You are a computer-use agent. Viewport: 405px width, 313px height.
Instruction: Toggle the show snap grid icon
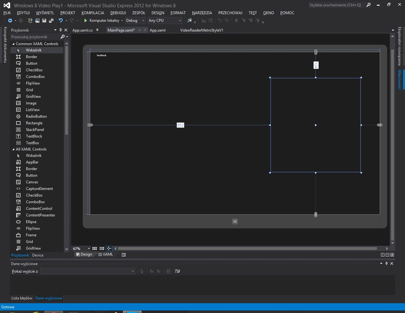click(95, 248)
